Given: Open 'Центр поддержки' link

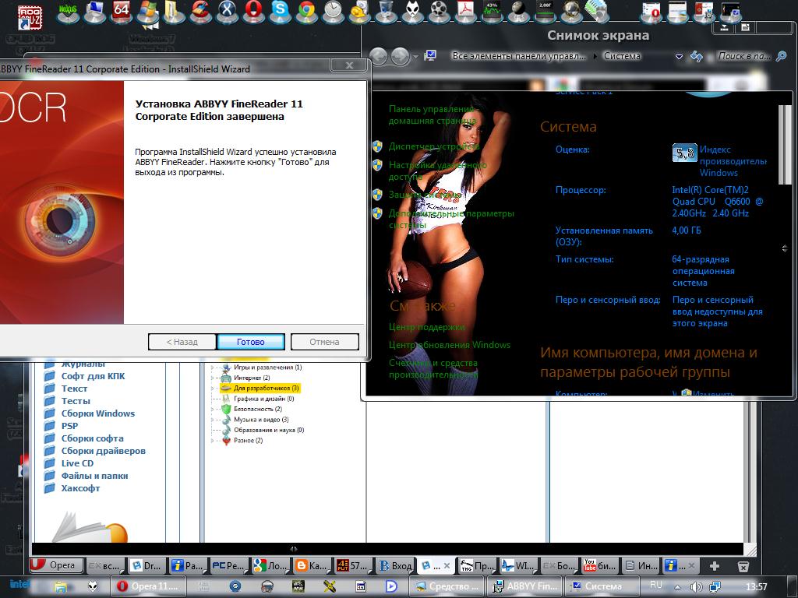Looking at the screenshot, I should (x=426, y=327).
